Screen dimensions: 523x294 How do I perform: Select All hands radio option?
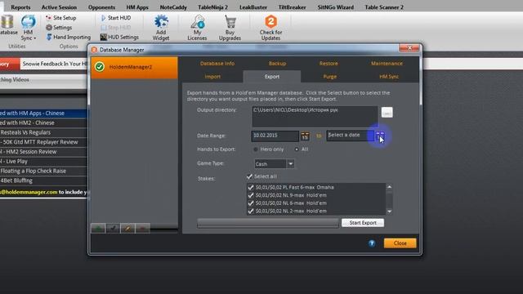click(297, 149)
